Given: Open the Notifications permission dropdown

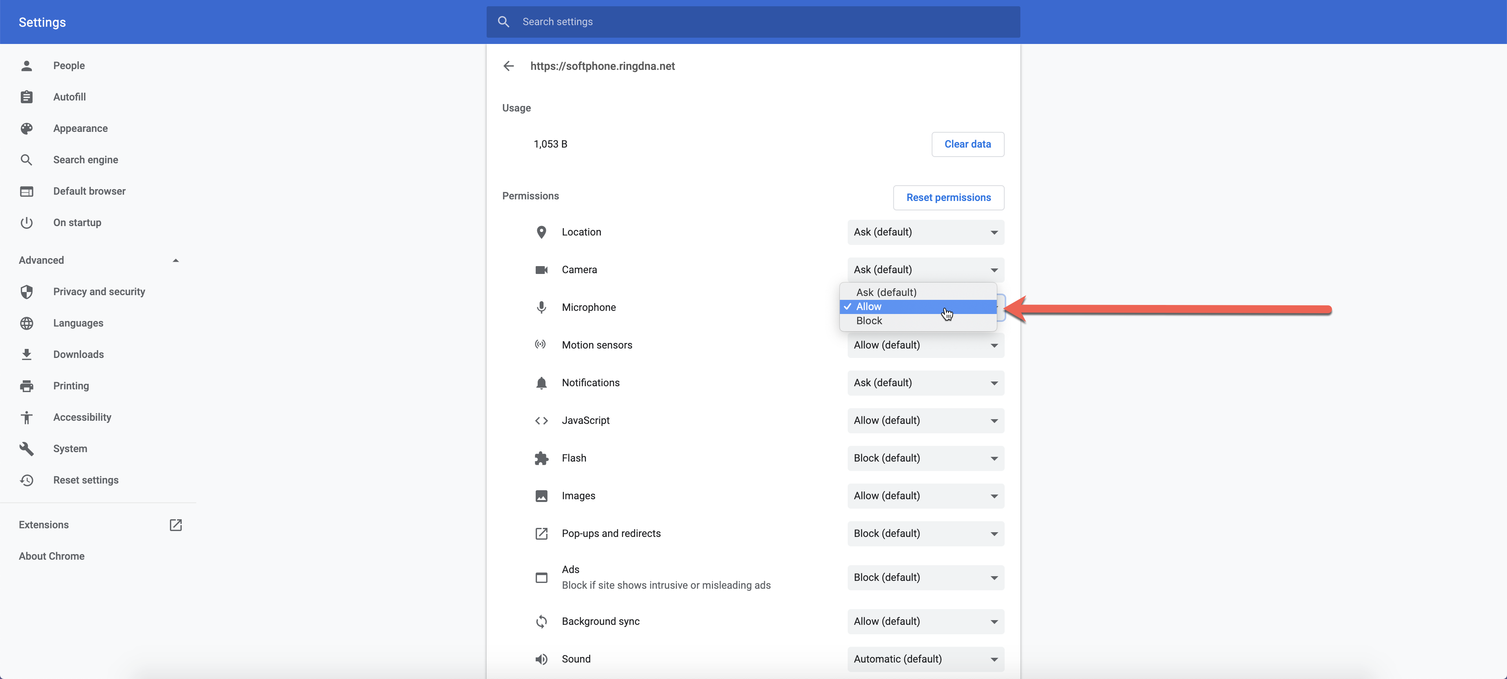Looking at the screenshot, I should point(925,383).
